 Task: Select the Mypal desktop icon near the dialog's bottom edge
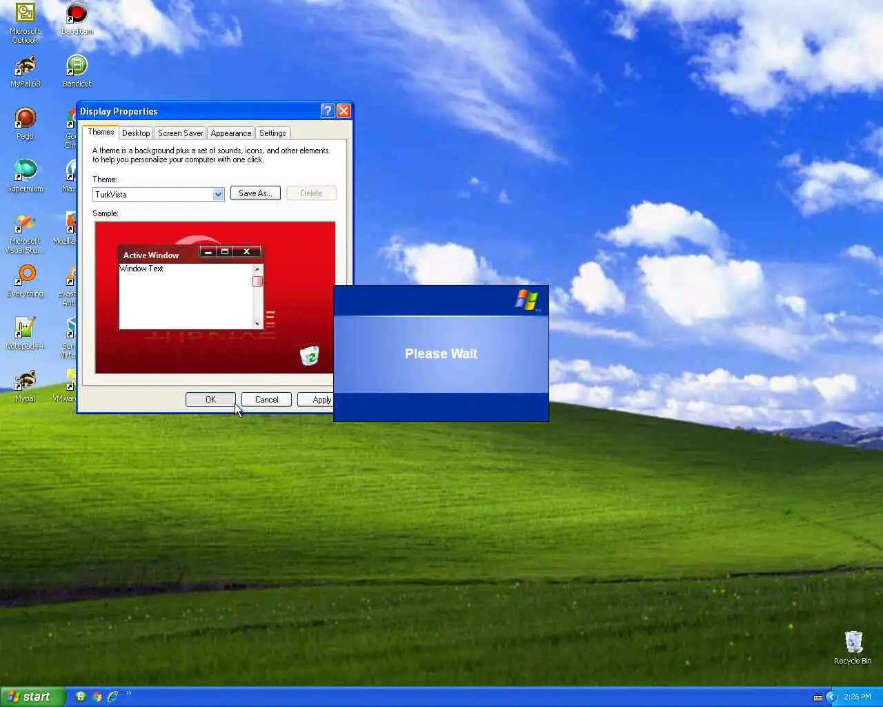tap(25, 387)
